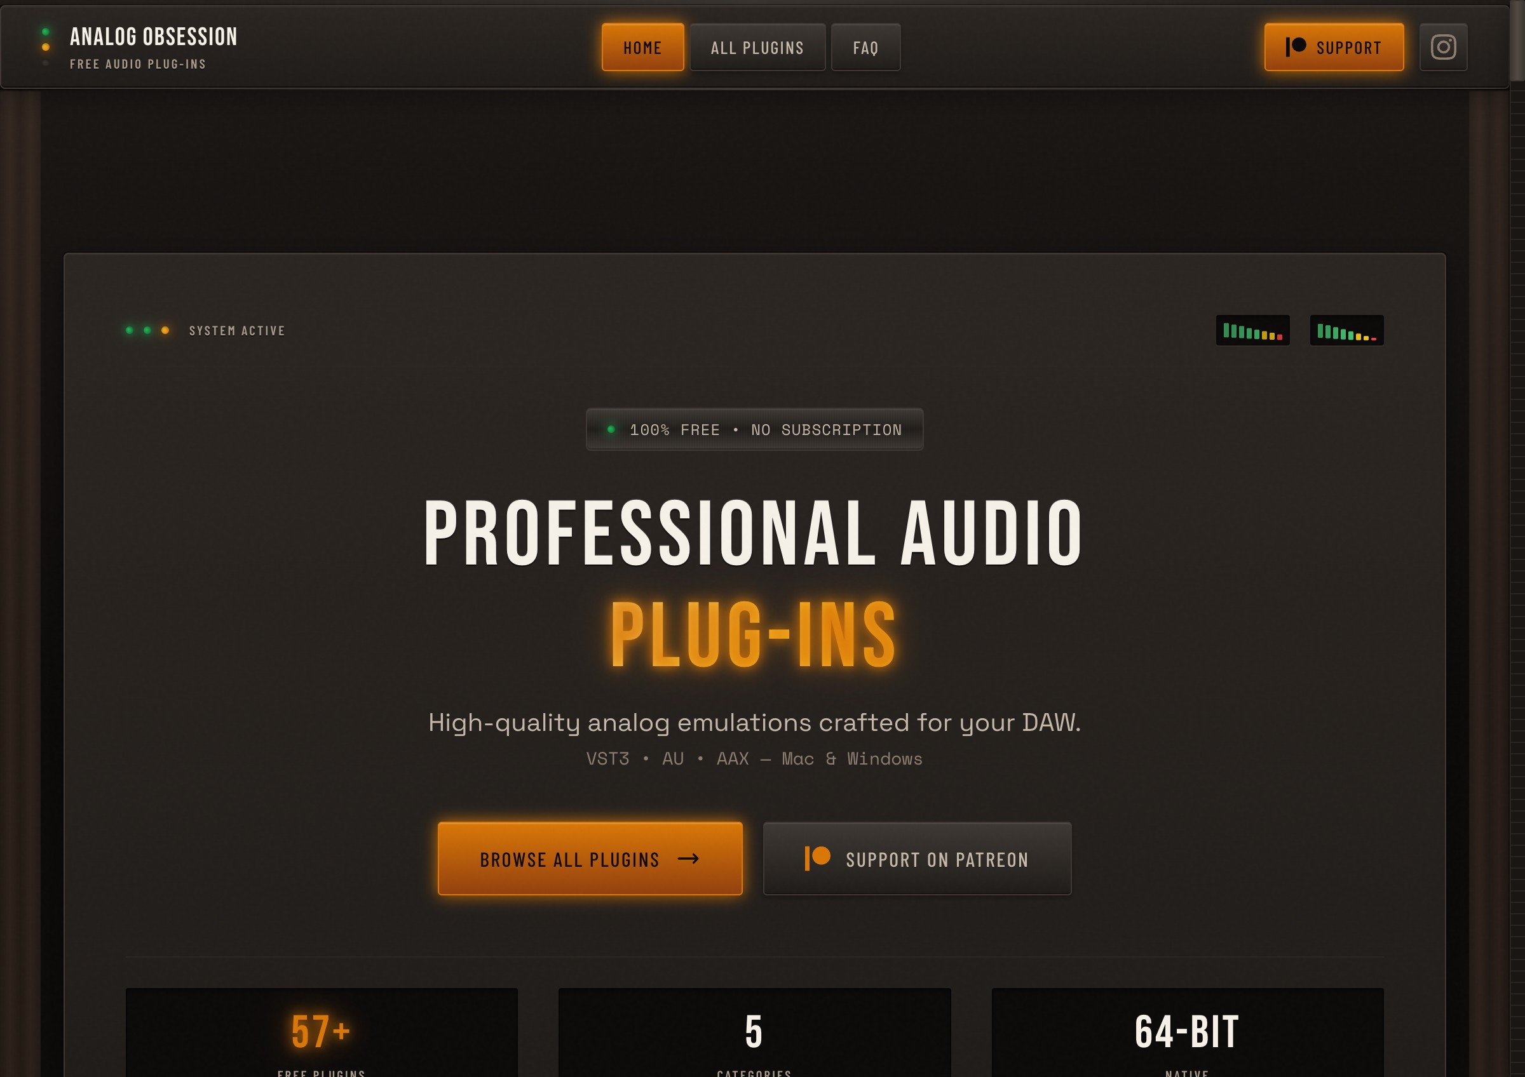1525x1077 pixels.
Task: Click the Patreon logo in Support on Patreon
Action: (x=817, y=858)
